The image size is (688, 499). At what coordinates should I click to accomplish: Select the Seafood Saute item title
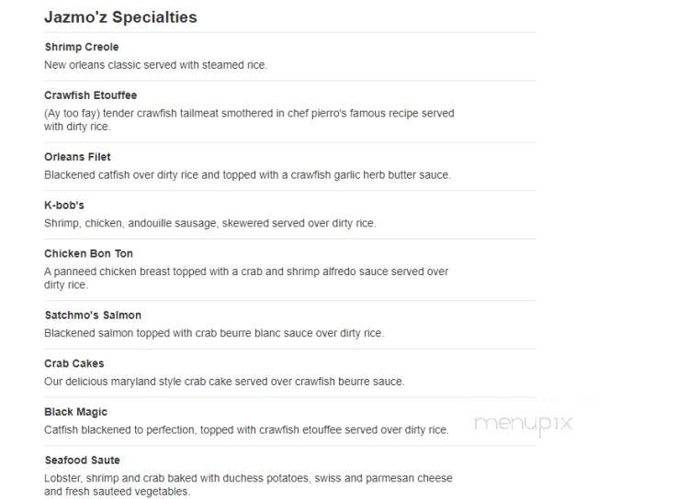pyautogui.click(x=82, y=460)
